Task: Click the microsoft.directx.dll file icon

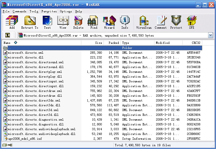Action: pos(5,57)
